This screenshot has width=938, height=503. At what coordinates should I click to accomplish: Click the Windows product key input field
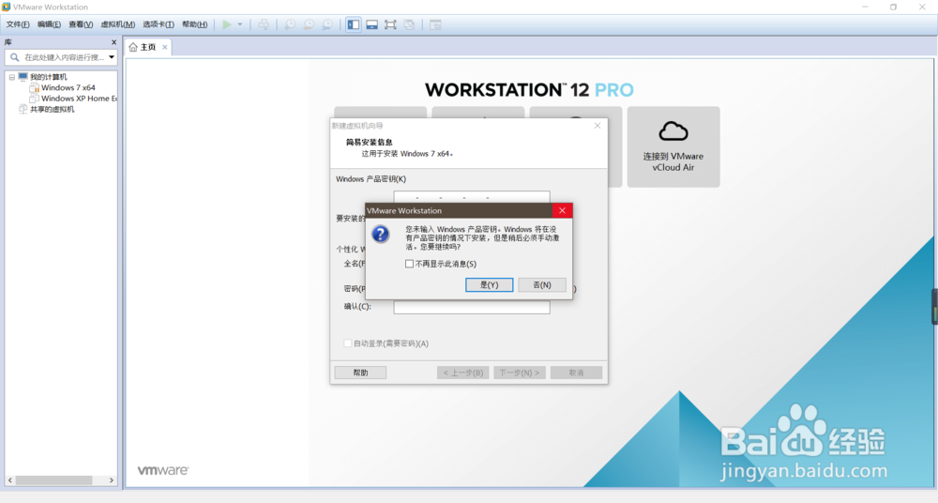(472, 197)
